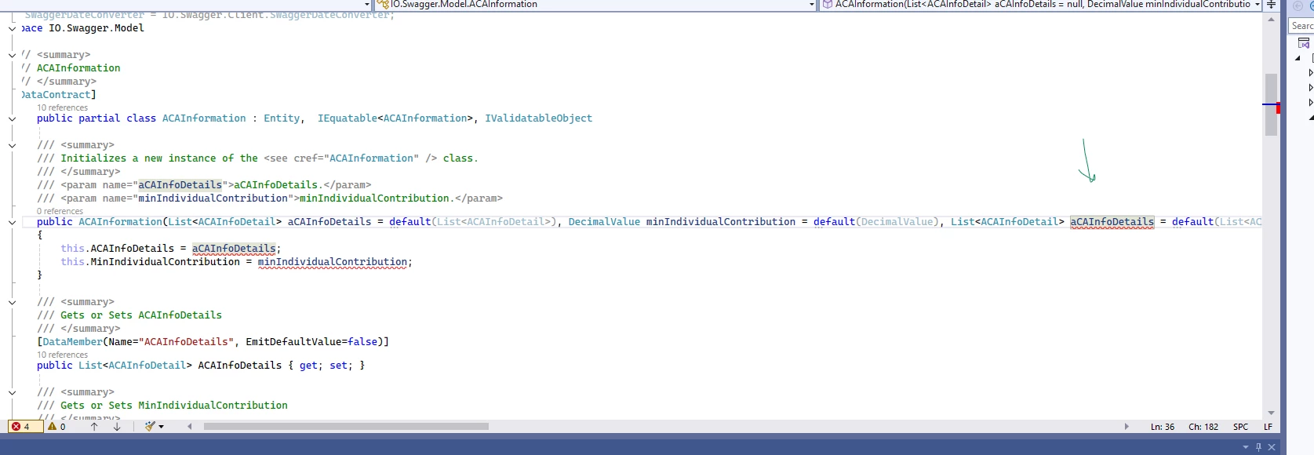Navigate to previous issue with up arrow

[x=94, y=427]
